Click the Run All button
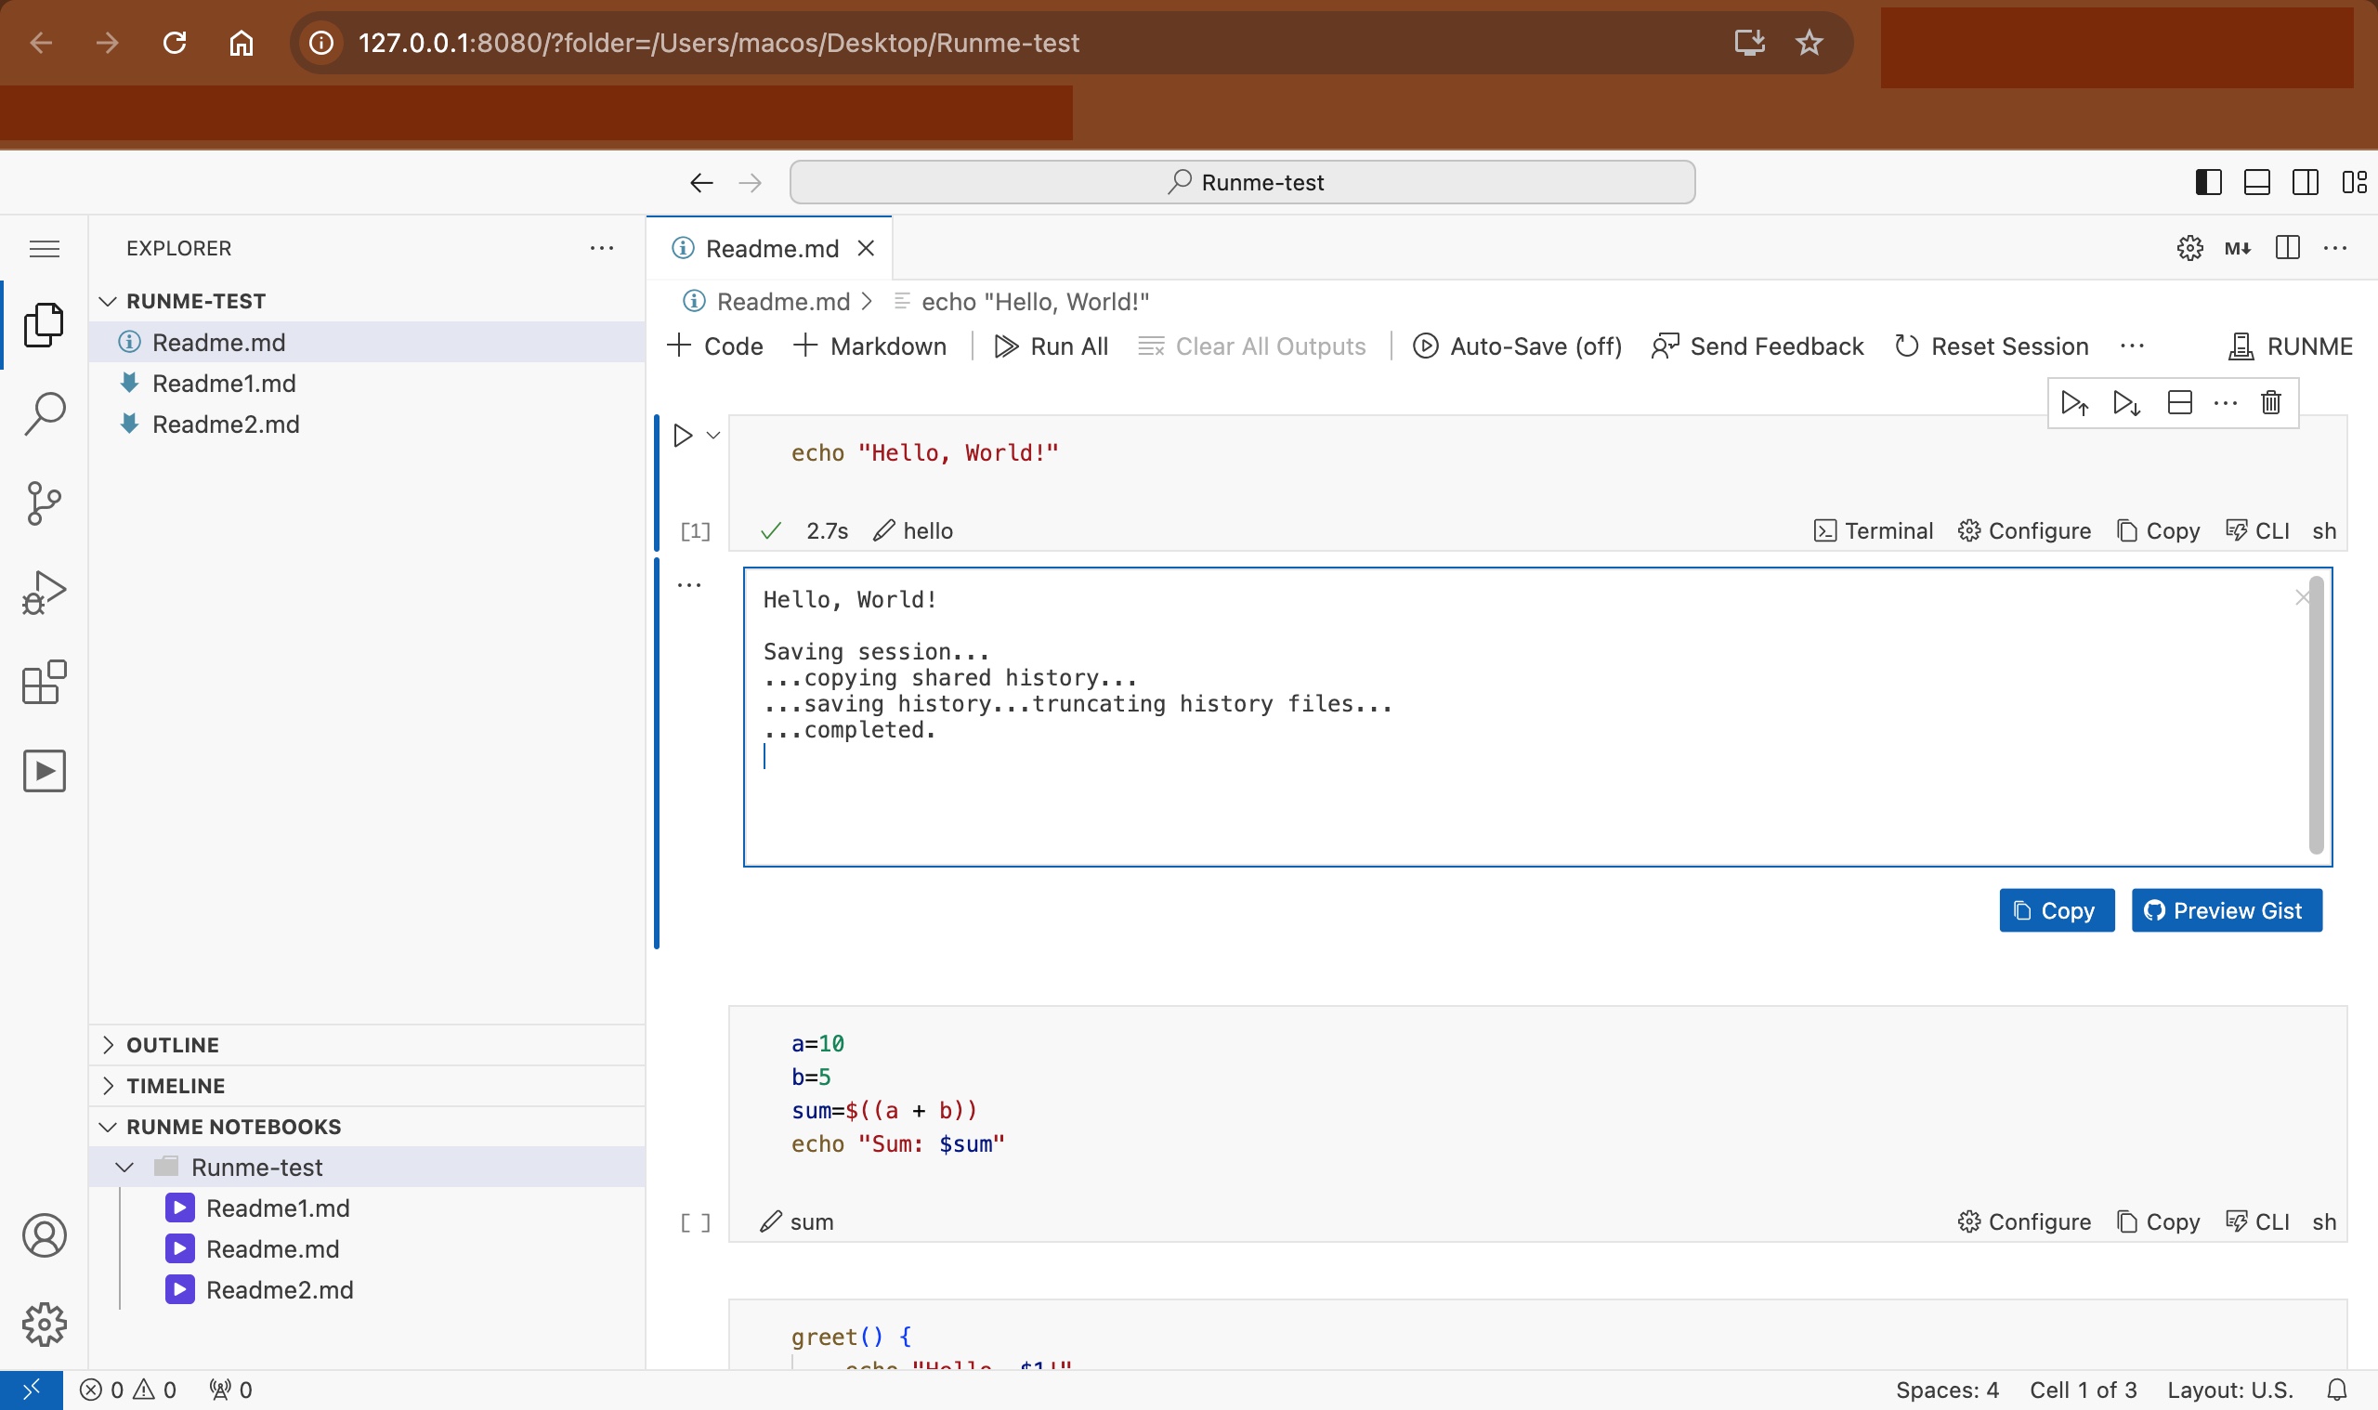Viewport: 2378px width, 1410px height. 1051,346
